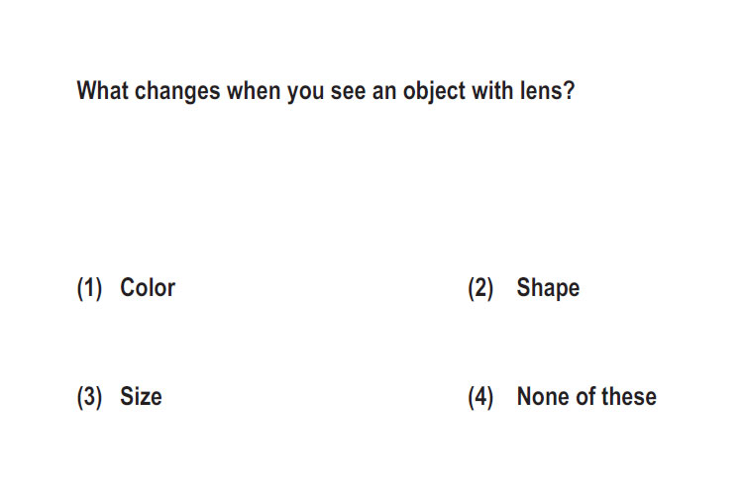Select the answer option Shape

click(x=548, y=288)
